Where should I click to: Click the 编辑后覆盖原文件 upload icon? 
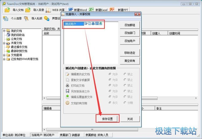pos(68,97)
